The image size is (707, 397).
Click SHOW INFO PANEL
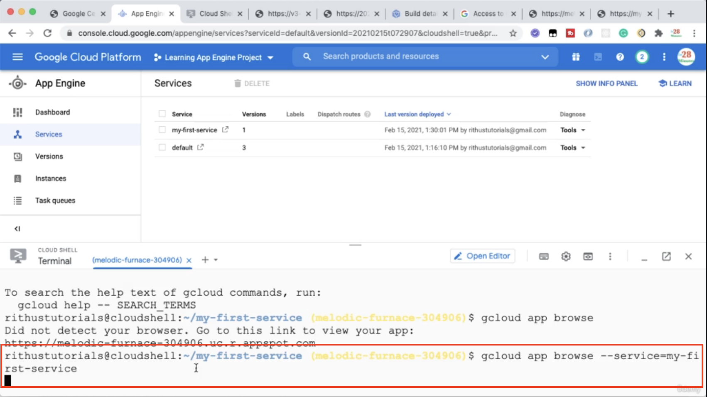[x=606, y=83]
